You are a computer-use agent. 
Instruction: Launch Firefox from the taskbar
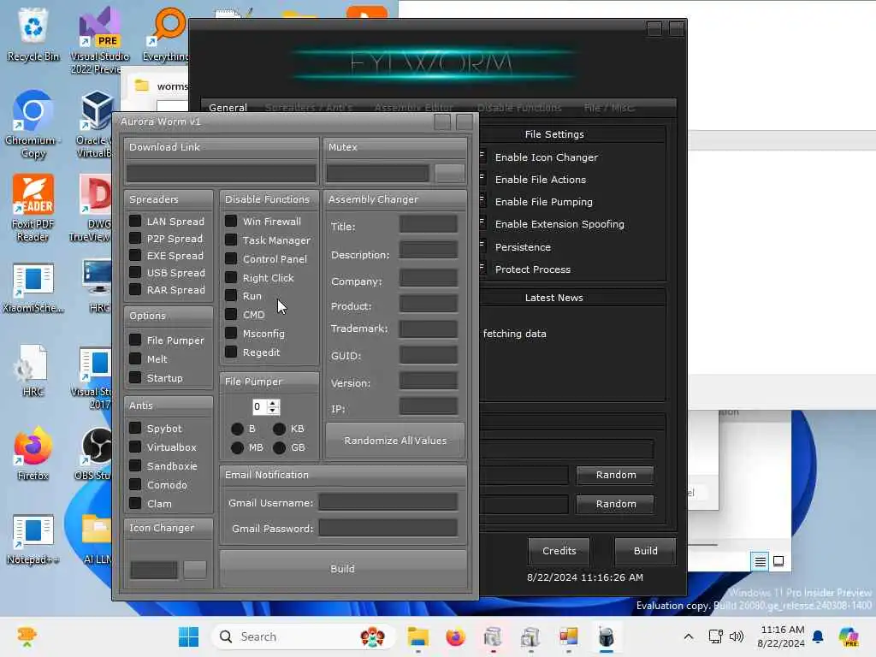point(455,636)
